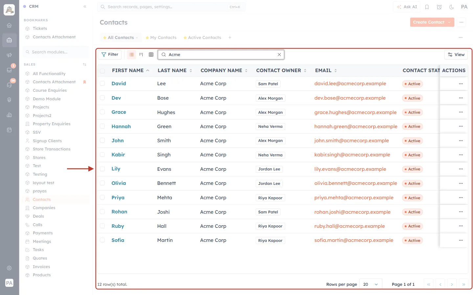Select the All Contacts tab
Viewport: 473px width, 295px height.
tap(121, 38)
